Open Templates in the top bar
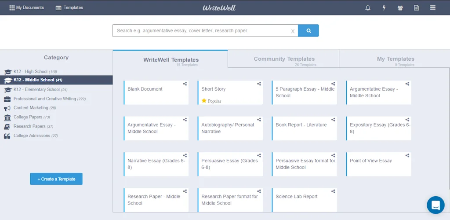Screen dimensions: 450x220 pos(69,8)
